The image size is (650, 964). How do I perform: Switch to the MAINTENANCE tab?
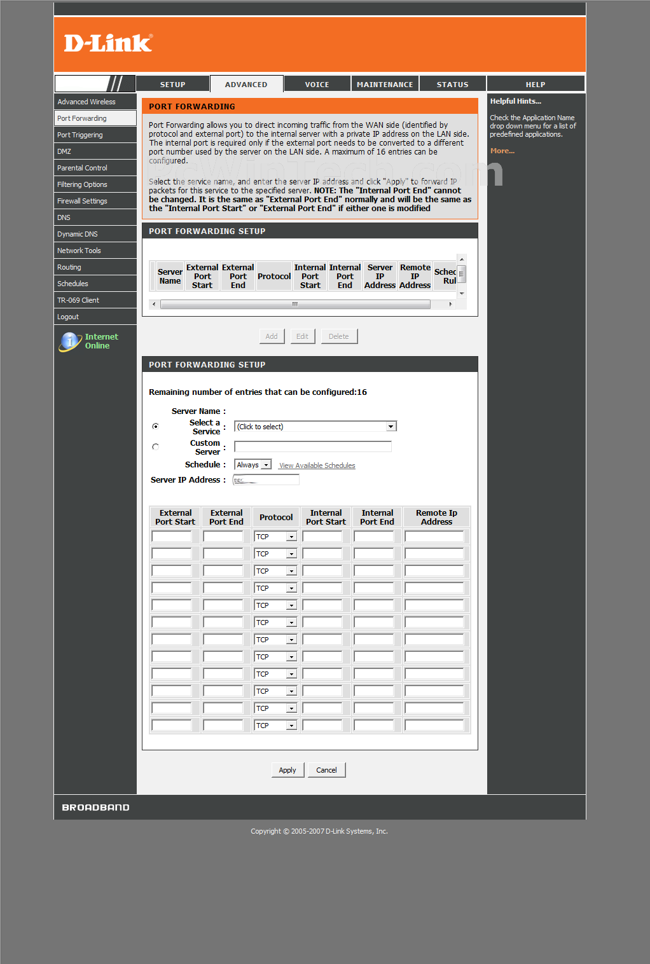385,84
